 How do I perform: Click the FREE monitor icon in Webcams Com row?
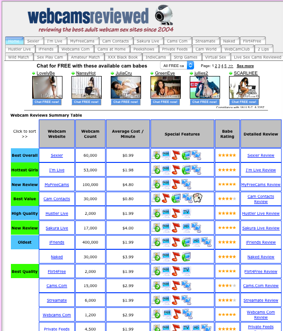[x=167, y=313]
